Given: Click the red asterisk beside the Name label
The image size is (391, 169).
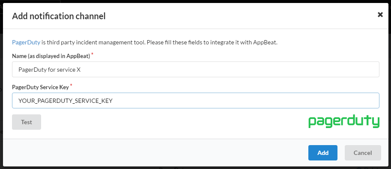Looking at the screenshot, I should [x=92, y=55].
